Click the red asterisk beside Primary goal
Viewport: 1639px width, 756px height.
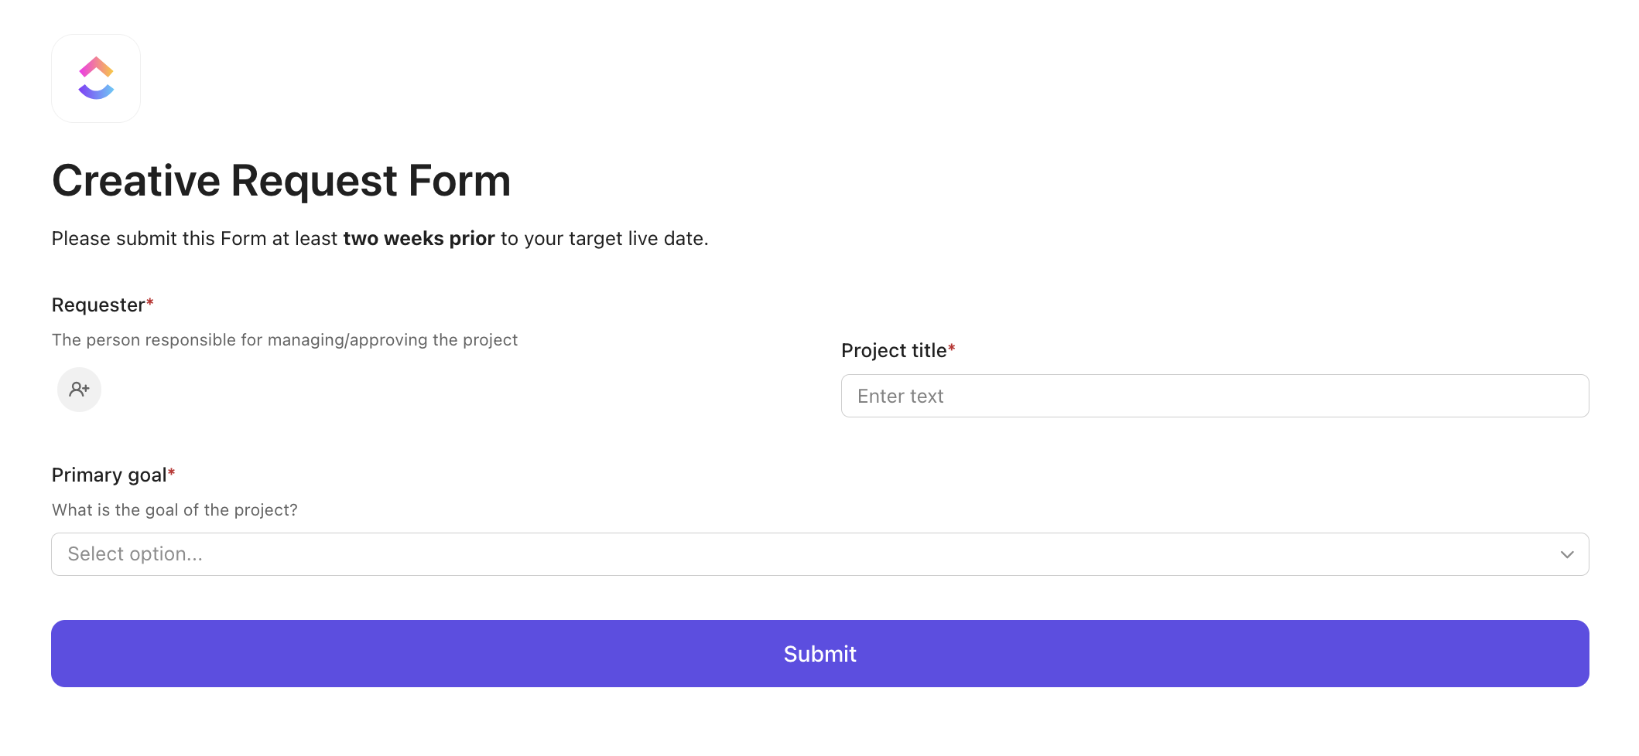172,472
